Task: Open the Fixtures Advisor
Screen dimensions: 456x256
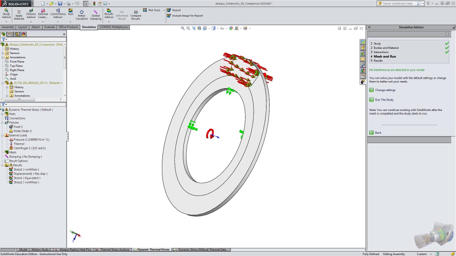Action: 31,14
